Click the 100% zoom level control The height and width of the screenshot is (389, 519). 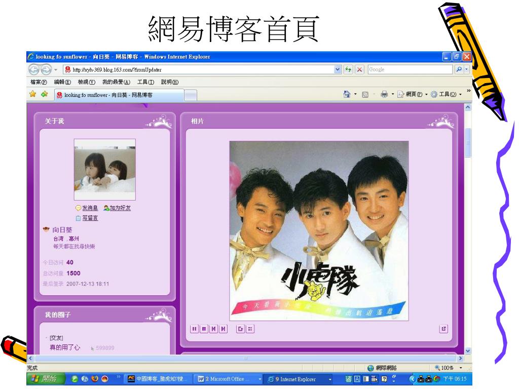pyautogui.click(x=444, y=368)
